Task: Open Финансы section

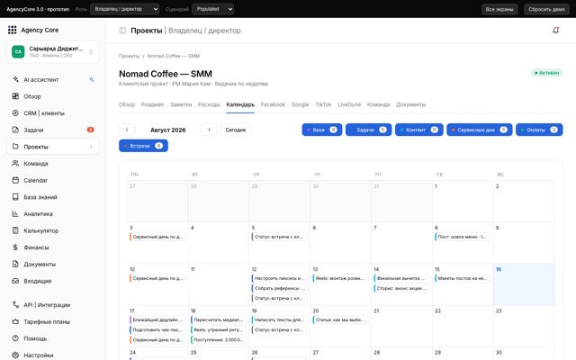Action: tap(52, 247)
